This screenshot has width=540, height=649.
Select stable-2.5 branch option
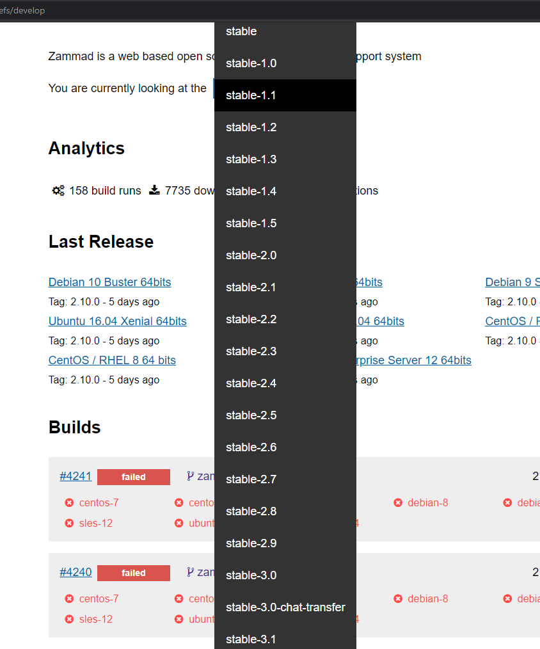(x=285, y=415)
